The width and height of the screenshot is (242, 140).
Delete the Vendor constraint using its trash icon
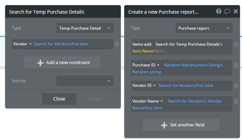coord(117,44)
